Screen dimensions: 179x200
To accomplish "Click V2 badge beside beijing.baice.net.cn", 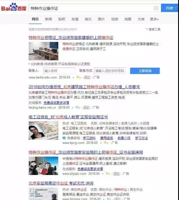I will (78, 108).
